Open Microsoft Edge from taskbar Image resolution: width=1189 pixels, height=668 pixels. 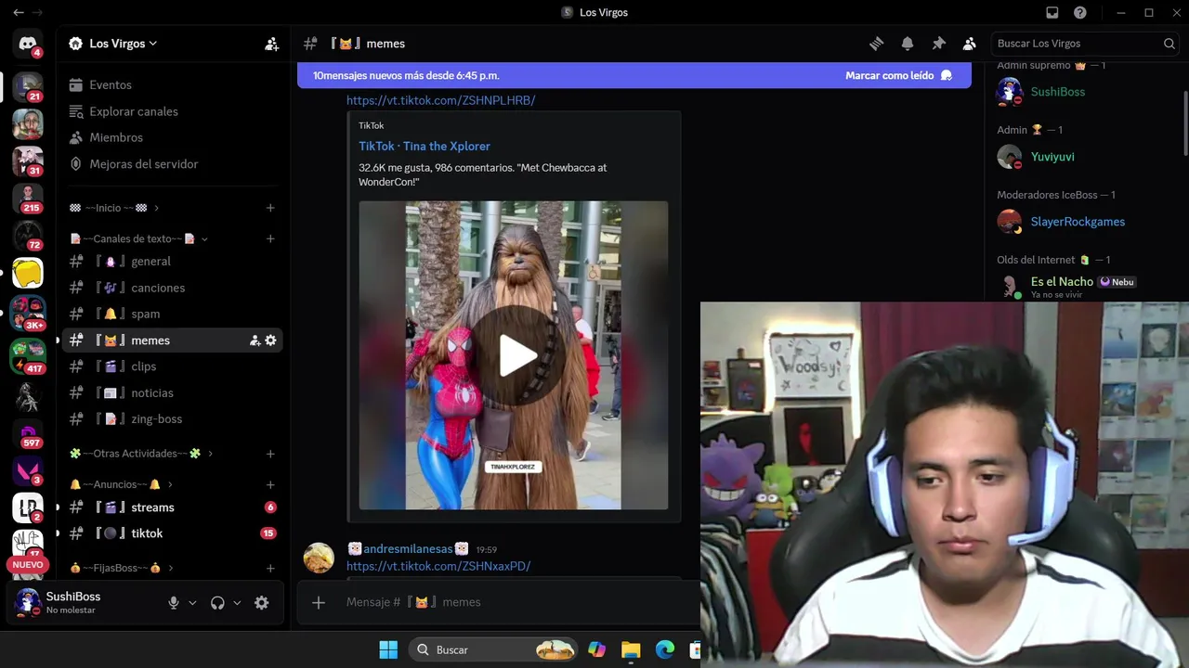[x=665, y=649]
